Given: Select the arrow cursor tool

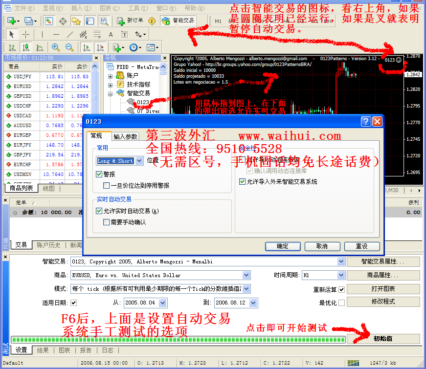Looking at the screenshot, I should pos(11,34).
